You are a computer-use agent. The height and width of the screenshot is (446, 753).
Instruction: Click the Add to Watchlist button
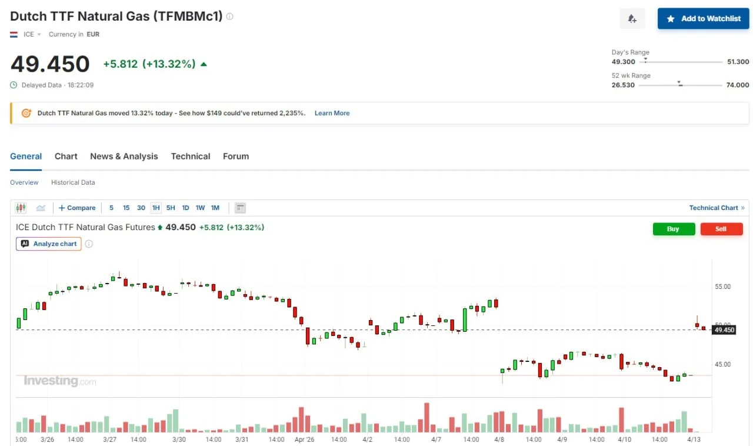pos(704,19)
